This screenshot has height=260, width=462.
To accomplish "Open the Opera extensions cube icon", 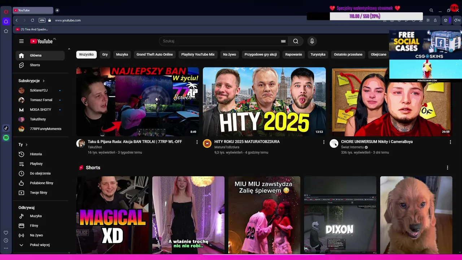I will point(445,20).
